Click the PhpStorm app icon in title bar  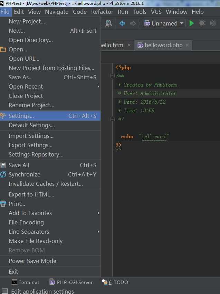coord(2,3)
